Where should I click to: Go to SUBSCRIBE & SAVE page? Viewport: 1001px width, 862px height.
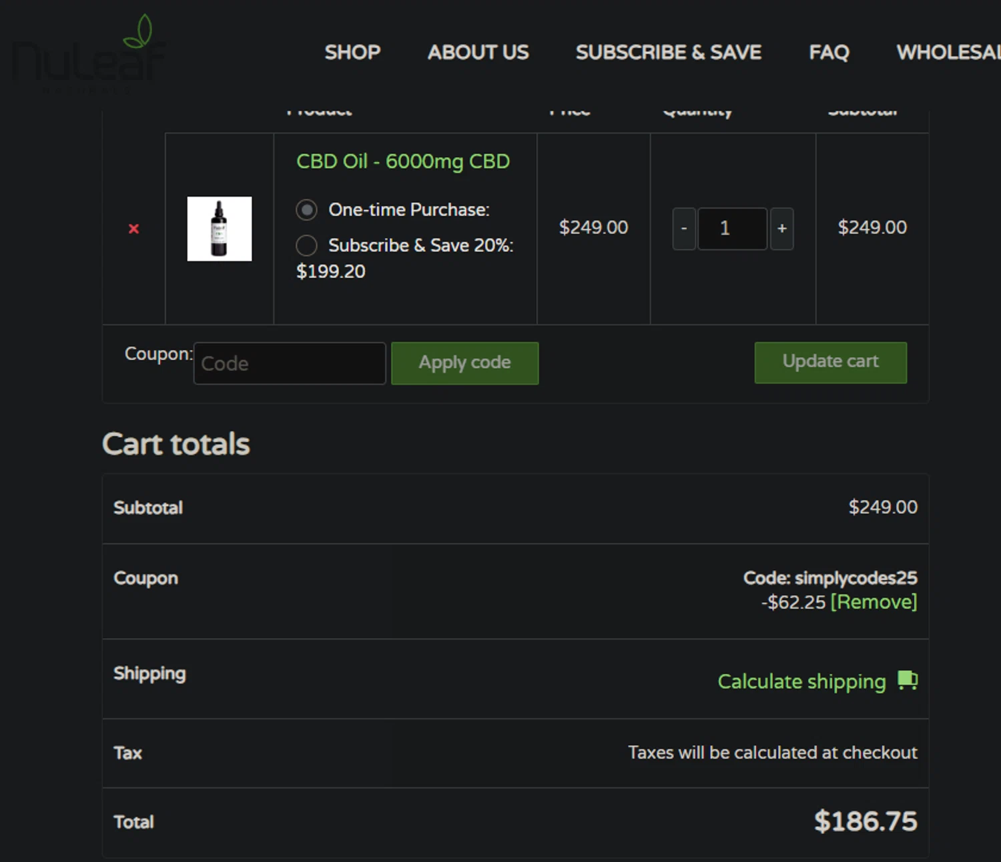point(668,52)
